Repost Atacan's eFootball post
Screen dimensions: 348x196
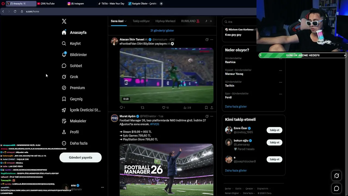142,108
